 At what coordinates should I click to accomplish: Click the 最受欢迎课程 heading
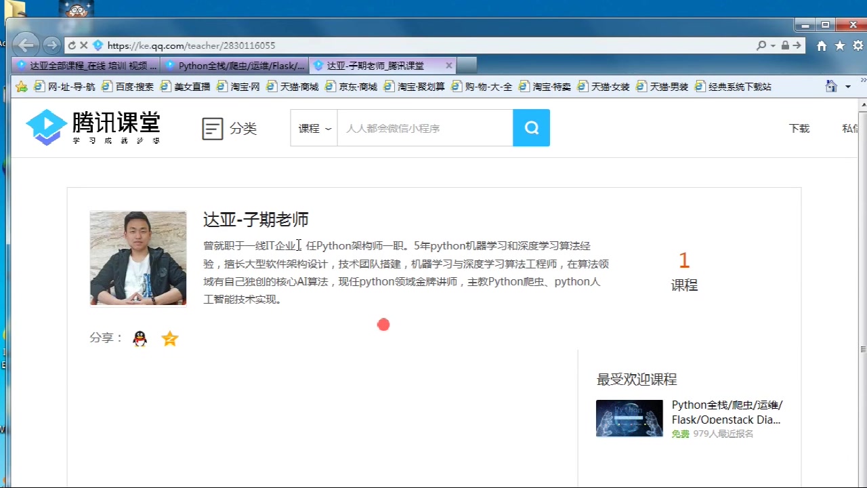[x=637, y=380]
